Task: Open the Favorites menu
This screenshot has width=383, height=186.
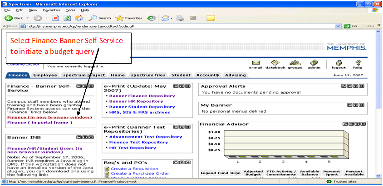Action: tap(51, 10)
